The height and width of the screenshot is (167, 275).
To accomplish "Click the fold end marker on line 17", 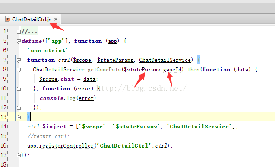I will [x=19, y=155].
